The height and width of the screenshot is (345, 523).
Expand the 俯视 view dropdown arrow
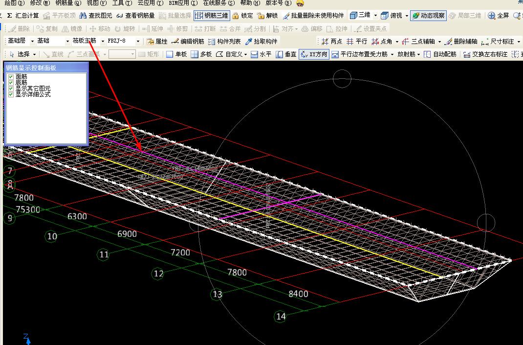coord(407,15)
